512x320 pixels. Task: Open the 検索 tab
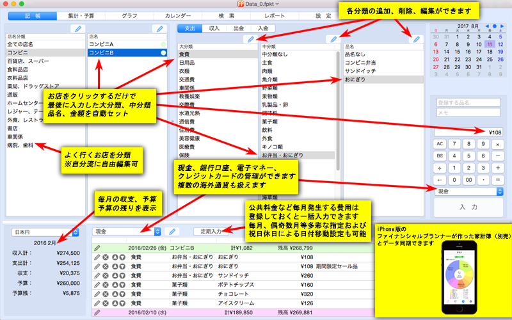[227, 15]
